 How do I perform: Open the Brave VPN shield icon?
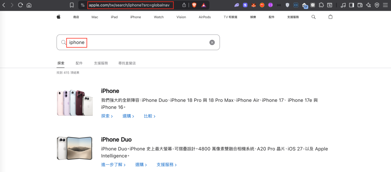point(377,5)
